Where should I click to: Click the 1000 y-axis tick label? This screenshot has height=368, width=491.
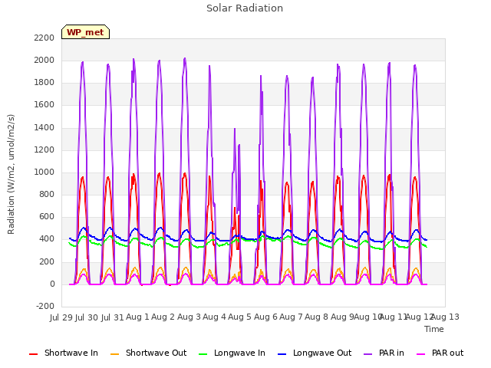44,172
